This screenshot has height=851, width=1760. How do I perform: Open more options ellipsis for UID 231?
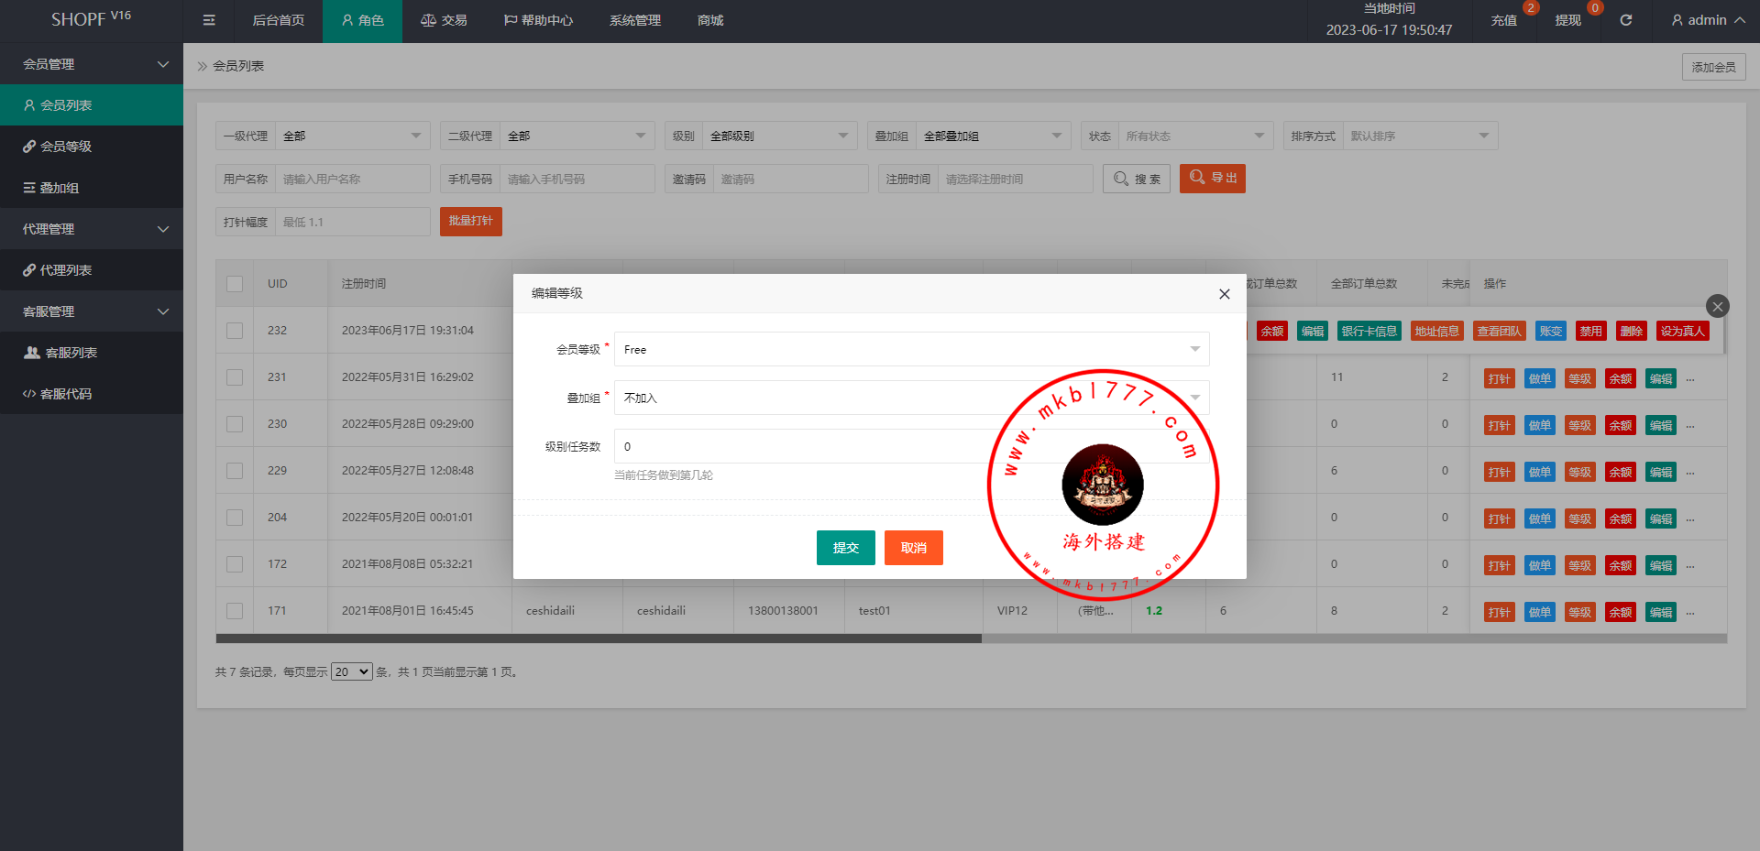(1690, 379)
